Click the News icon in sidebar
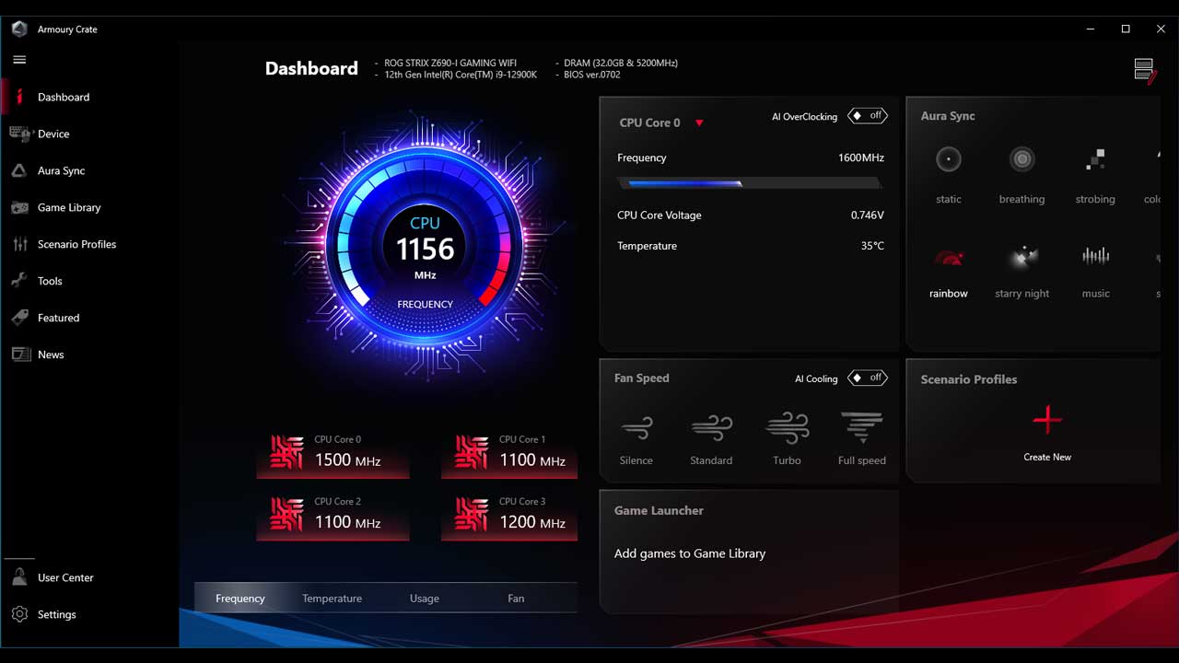 pyautogui.click(x=20, y=355)
